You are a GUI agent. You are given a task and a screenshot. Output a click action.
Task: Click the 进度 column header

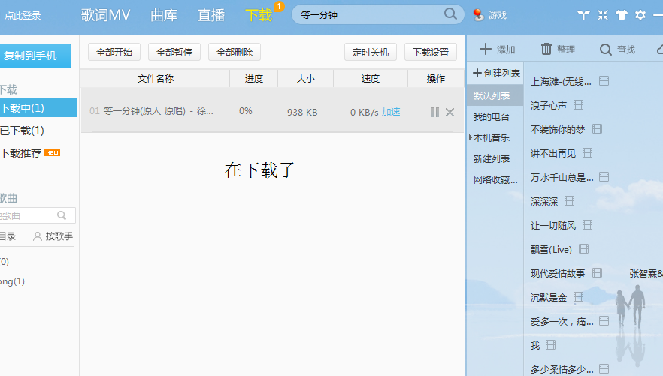coord(254,79)
